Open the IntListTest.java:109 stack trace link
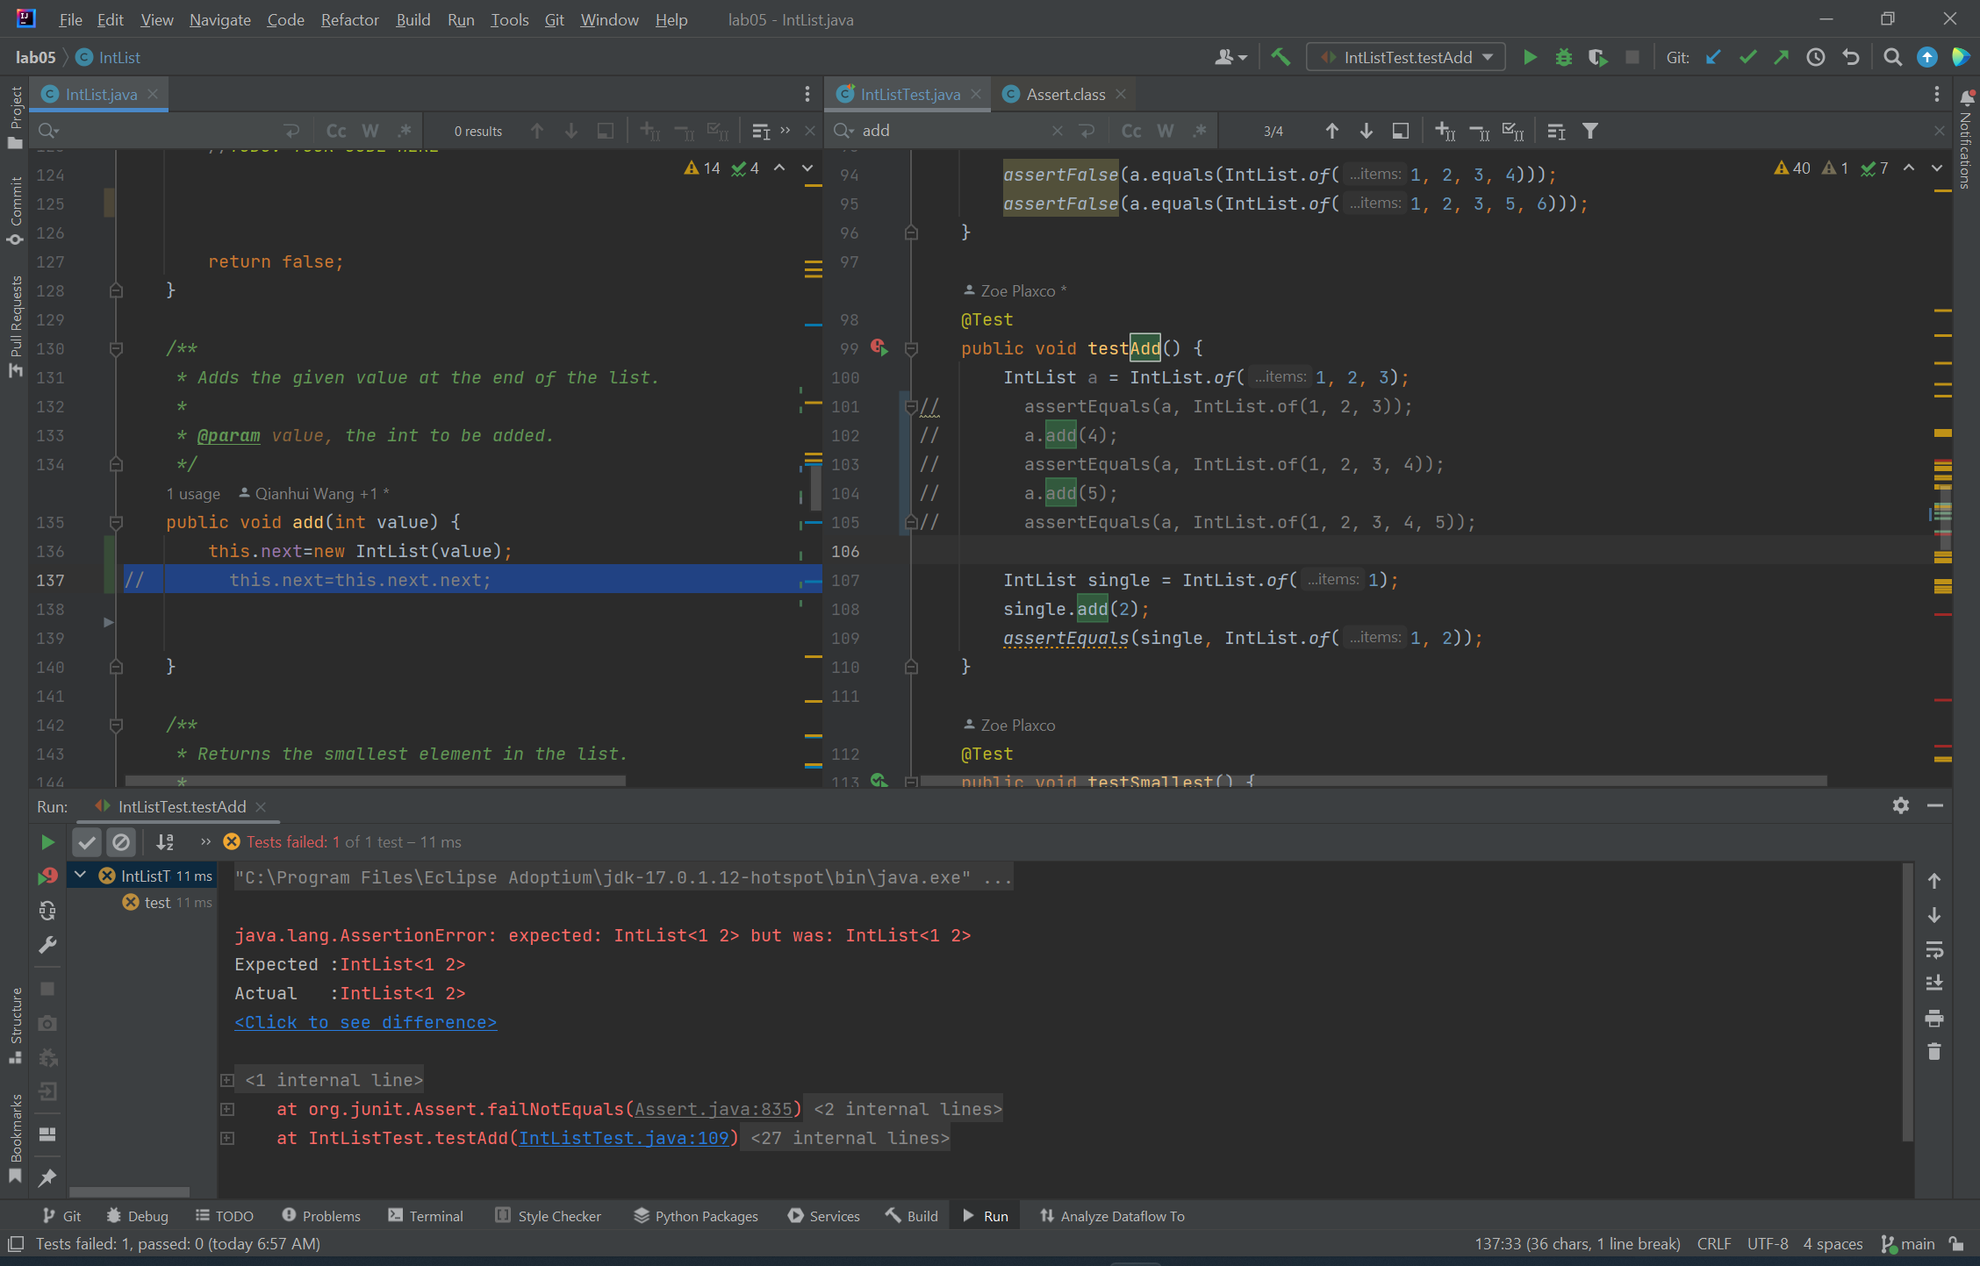 [x=623, y=1138]
